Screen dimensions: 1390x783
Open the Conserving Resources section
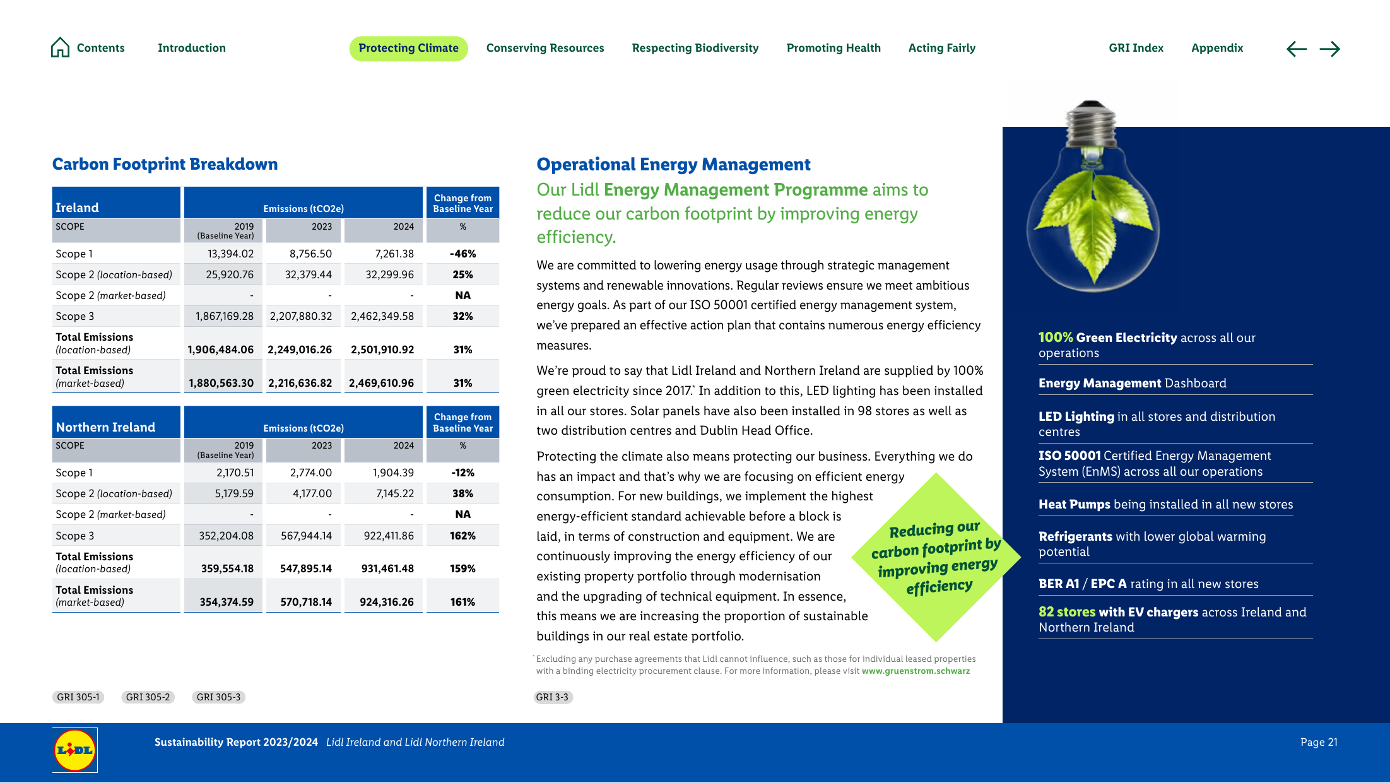pyautogui.click(x=545, y=48)
